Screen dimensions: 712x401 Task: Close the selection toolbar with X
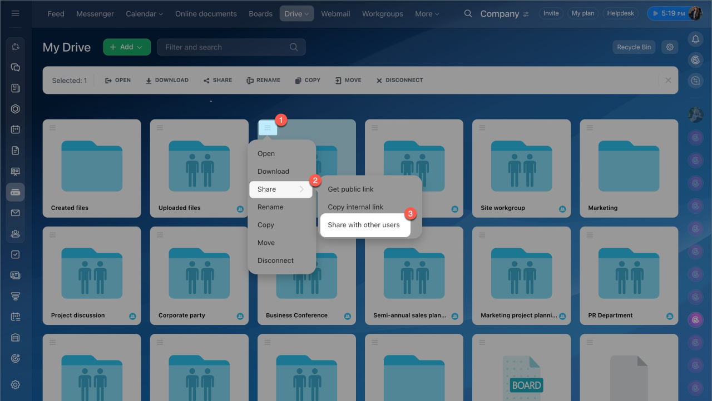[668, 81]
